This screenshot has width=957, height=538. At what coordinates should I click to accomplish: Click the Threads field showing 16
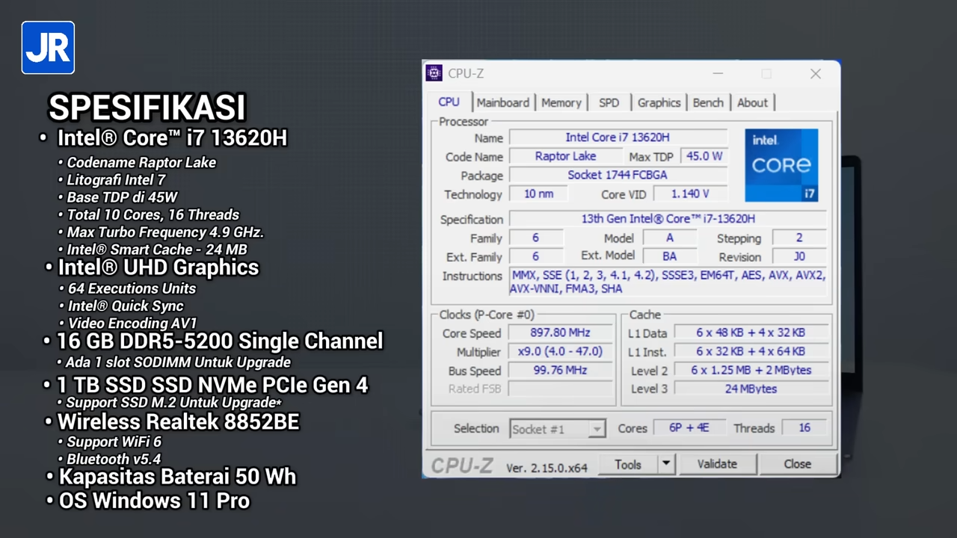804,427
